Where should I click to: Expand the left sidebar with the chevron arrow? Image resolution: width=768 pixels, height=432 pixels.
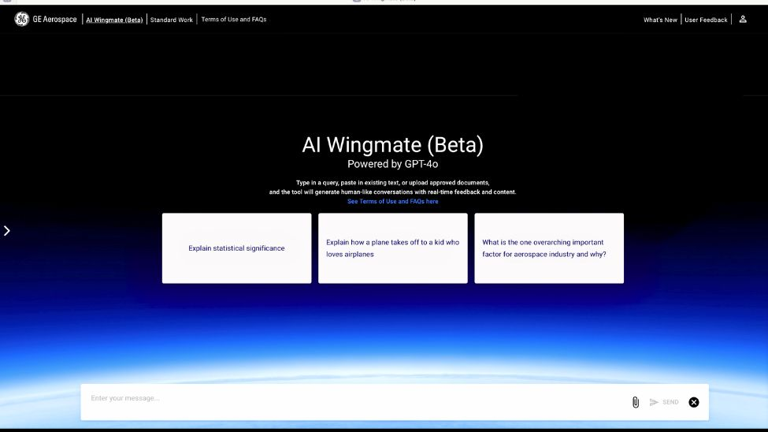(7, 231)
